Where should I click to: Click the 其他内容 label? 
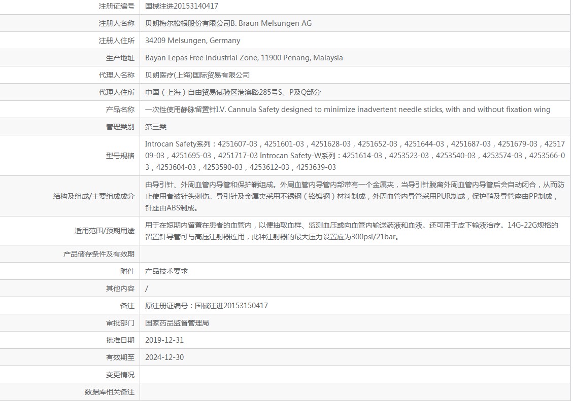tap(120, 288)
